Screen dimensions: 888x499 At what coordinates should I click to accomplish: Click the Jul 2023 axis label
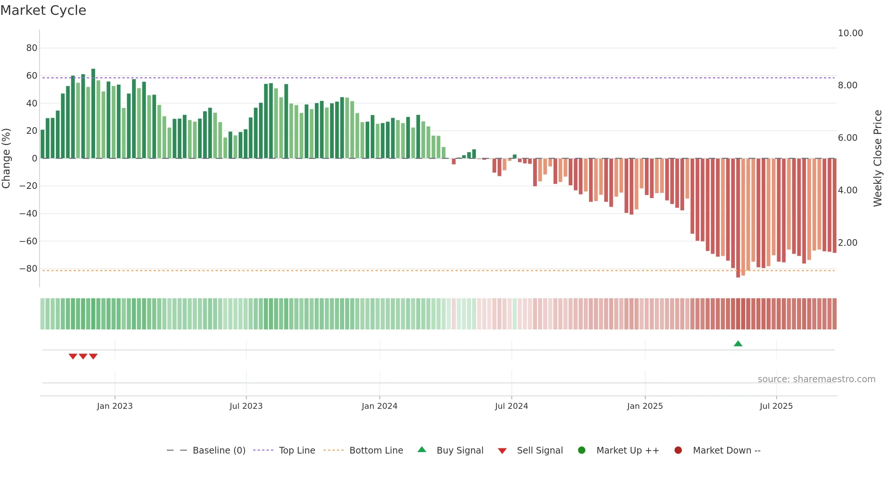(246, 406)
